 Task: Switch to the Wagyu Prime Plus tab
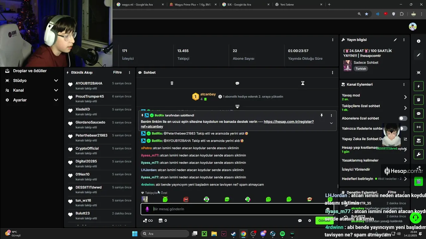(192, 5)
